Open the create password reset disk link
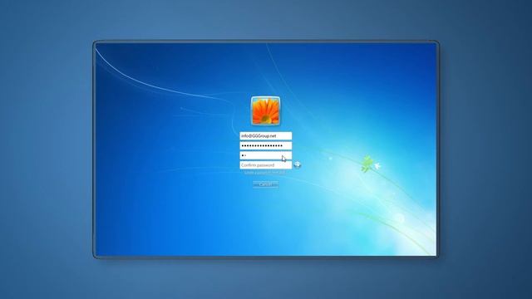 click(265, 173)
